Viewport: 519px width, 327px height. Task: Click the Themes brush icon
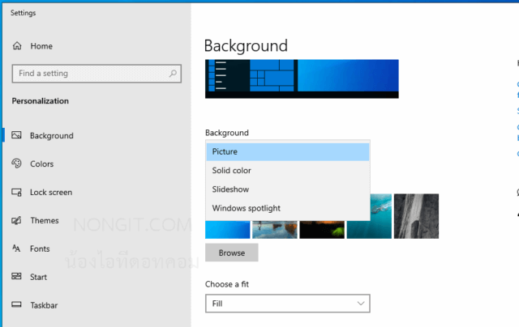[x=16, y=220]
